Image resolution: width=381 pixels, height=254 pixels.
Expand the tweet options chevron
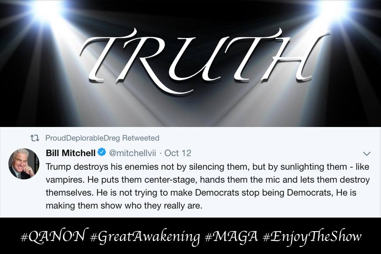click(367, 154)
